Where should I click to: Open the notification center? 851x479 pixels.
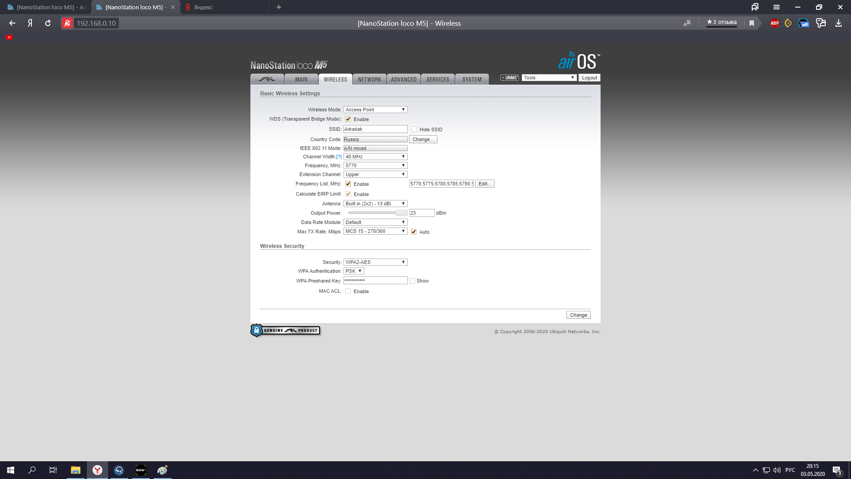(837, 470)
